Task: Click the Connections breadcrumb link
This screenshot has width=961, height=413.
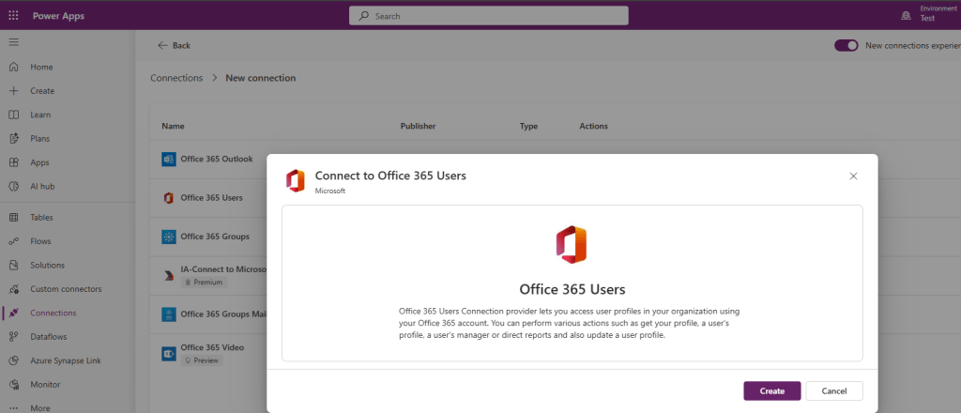Action: click(x=176, y=78)
